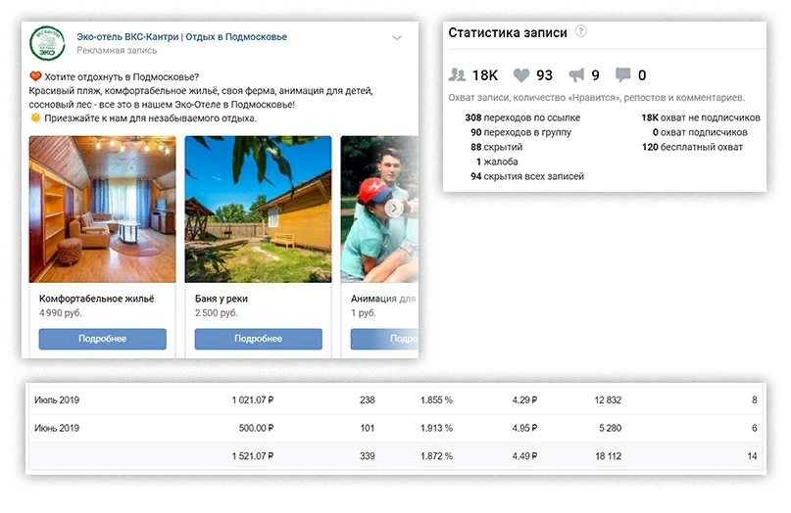Screen dimensions: 791x513
Task: Click the 500.00 ₽ spend cell
Action: pyautogui.click(x=256, y=429)
